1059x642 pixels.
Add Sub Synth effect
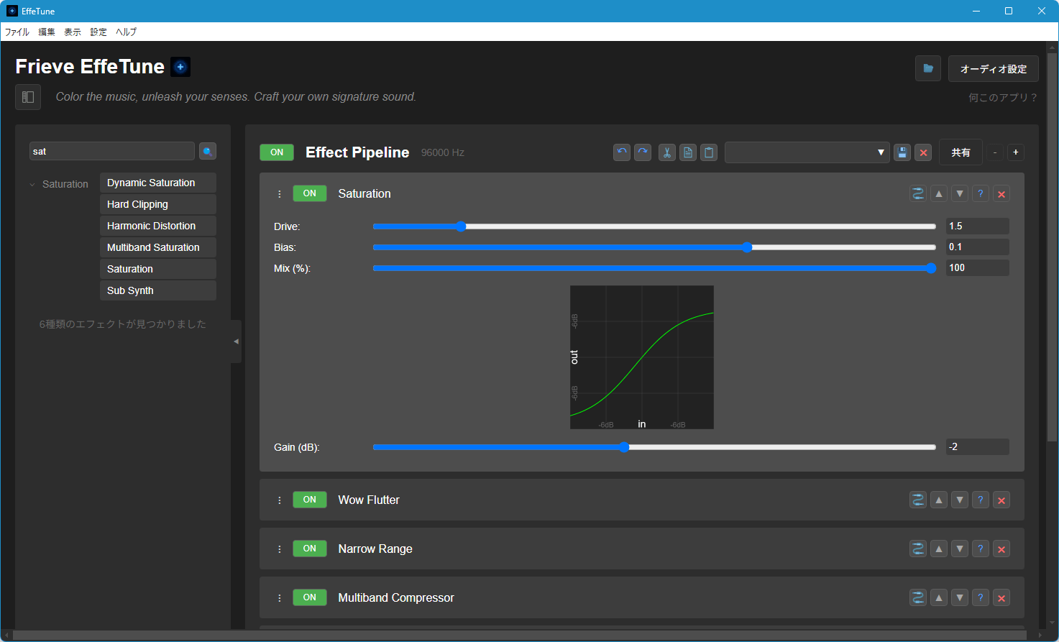pos(158,290)
